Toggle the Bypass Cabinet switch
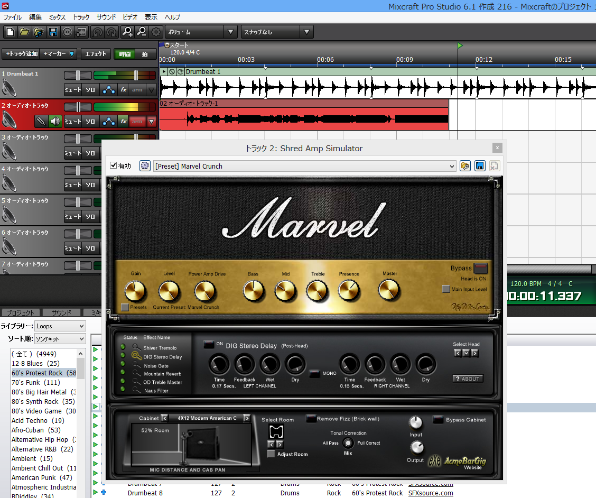 tap(438, 420)
